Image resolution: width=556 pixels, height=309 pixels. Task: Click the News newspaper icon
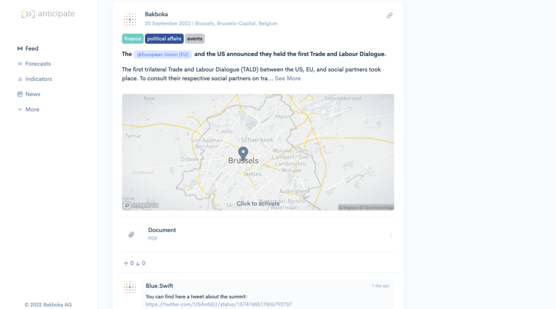click(20, 94)
